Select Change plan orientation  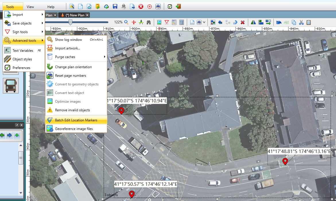[x=76, y=67]
